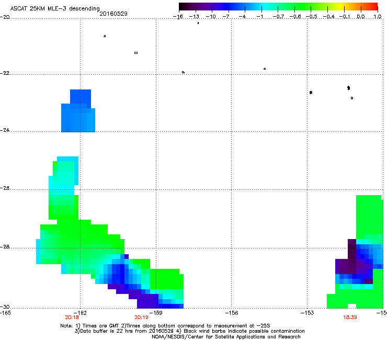Click the red pass time 18:39
Image resolution: width=387 pixels, height=340 pixels.
point(350,318)
